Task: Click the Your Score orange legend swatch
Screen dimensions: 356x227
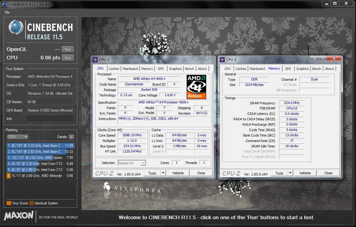Action: tap(9, 203)
